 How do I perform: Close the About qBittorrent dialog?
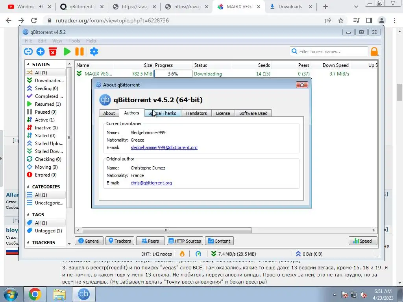(x=302, y=85)
